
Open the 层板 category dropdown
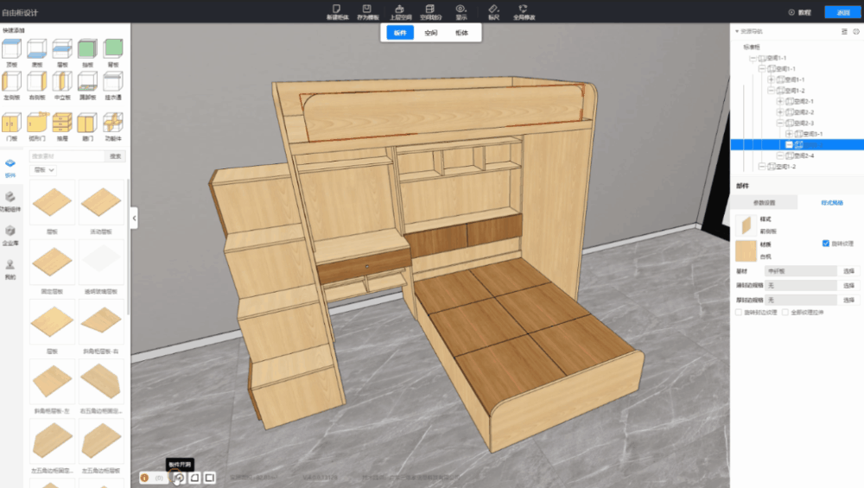tap(43, 171)
